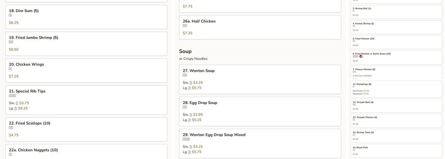Open Dumplings (8) in side list
This screenshot has width=445, height=159.
[396, 89]
